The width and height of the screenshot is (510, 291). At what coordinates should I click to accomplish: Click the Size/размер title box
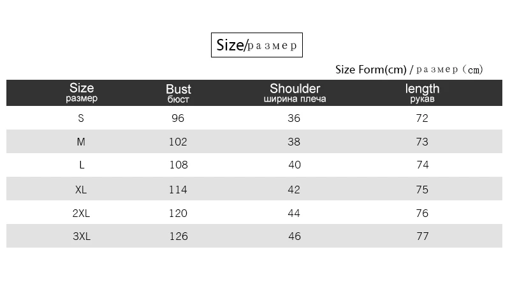click(x=257, y=45)
